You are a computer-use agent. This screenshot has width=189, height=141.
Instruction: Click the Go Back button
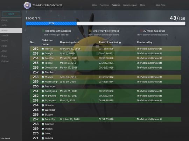[x=11, y=139]
